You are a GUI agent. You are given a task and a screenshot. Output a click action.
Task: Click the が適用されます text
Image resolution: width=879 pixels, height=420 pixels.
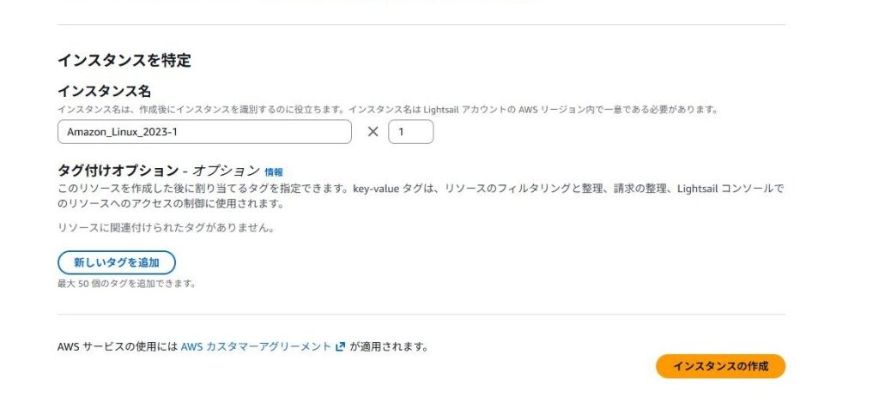[389, 347]
